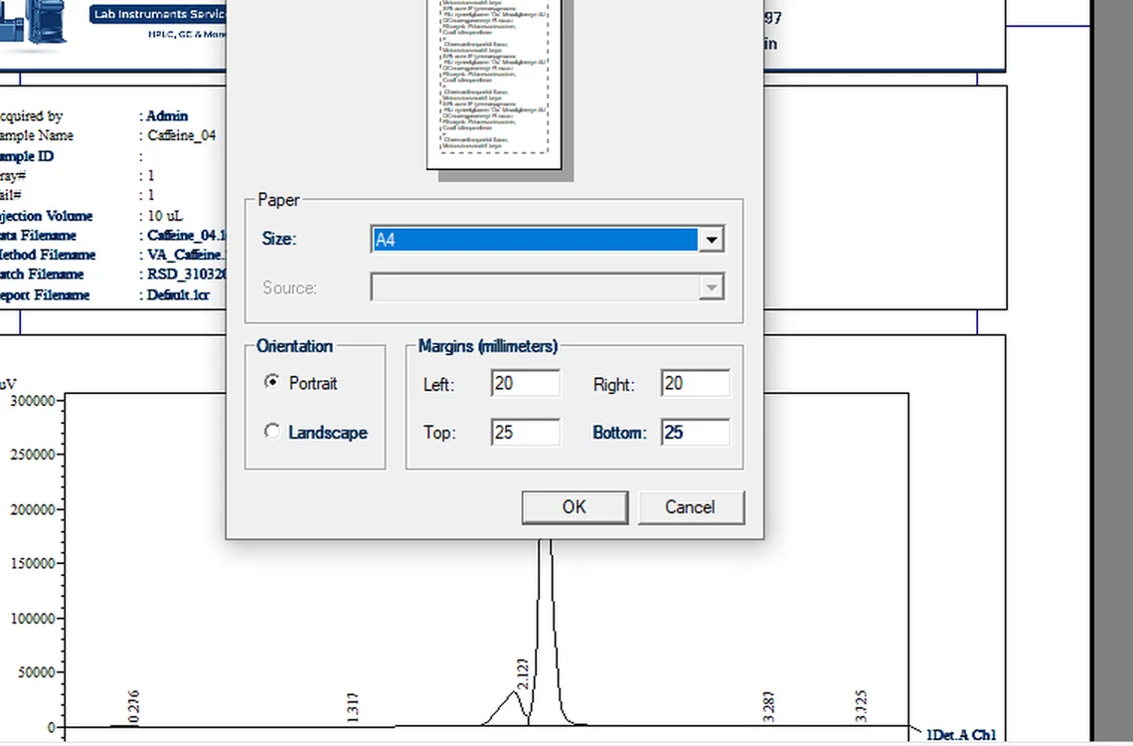Screen dimensions: 1133x746
Task: Click the Admin acquired-by value
Action: click(x=167, y=115)
